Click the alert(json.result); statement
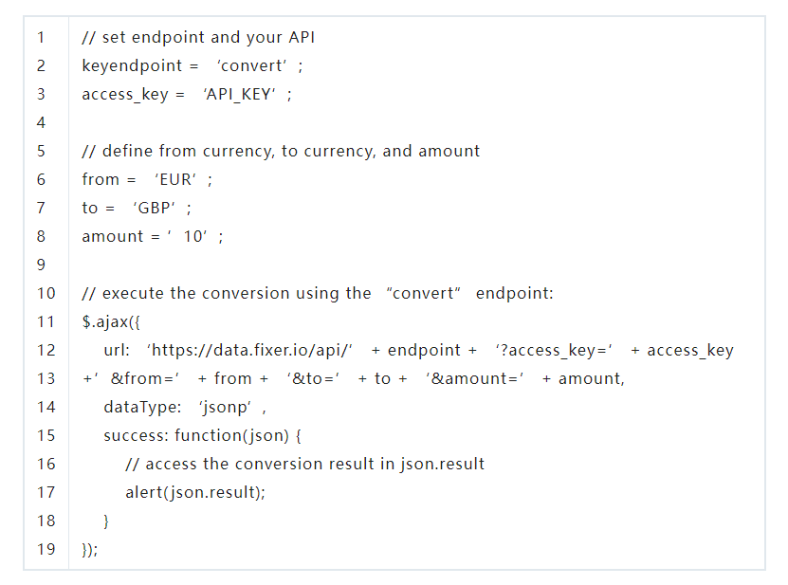The image size is (788, 585). [195, 492]
